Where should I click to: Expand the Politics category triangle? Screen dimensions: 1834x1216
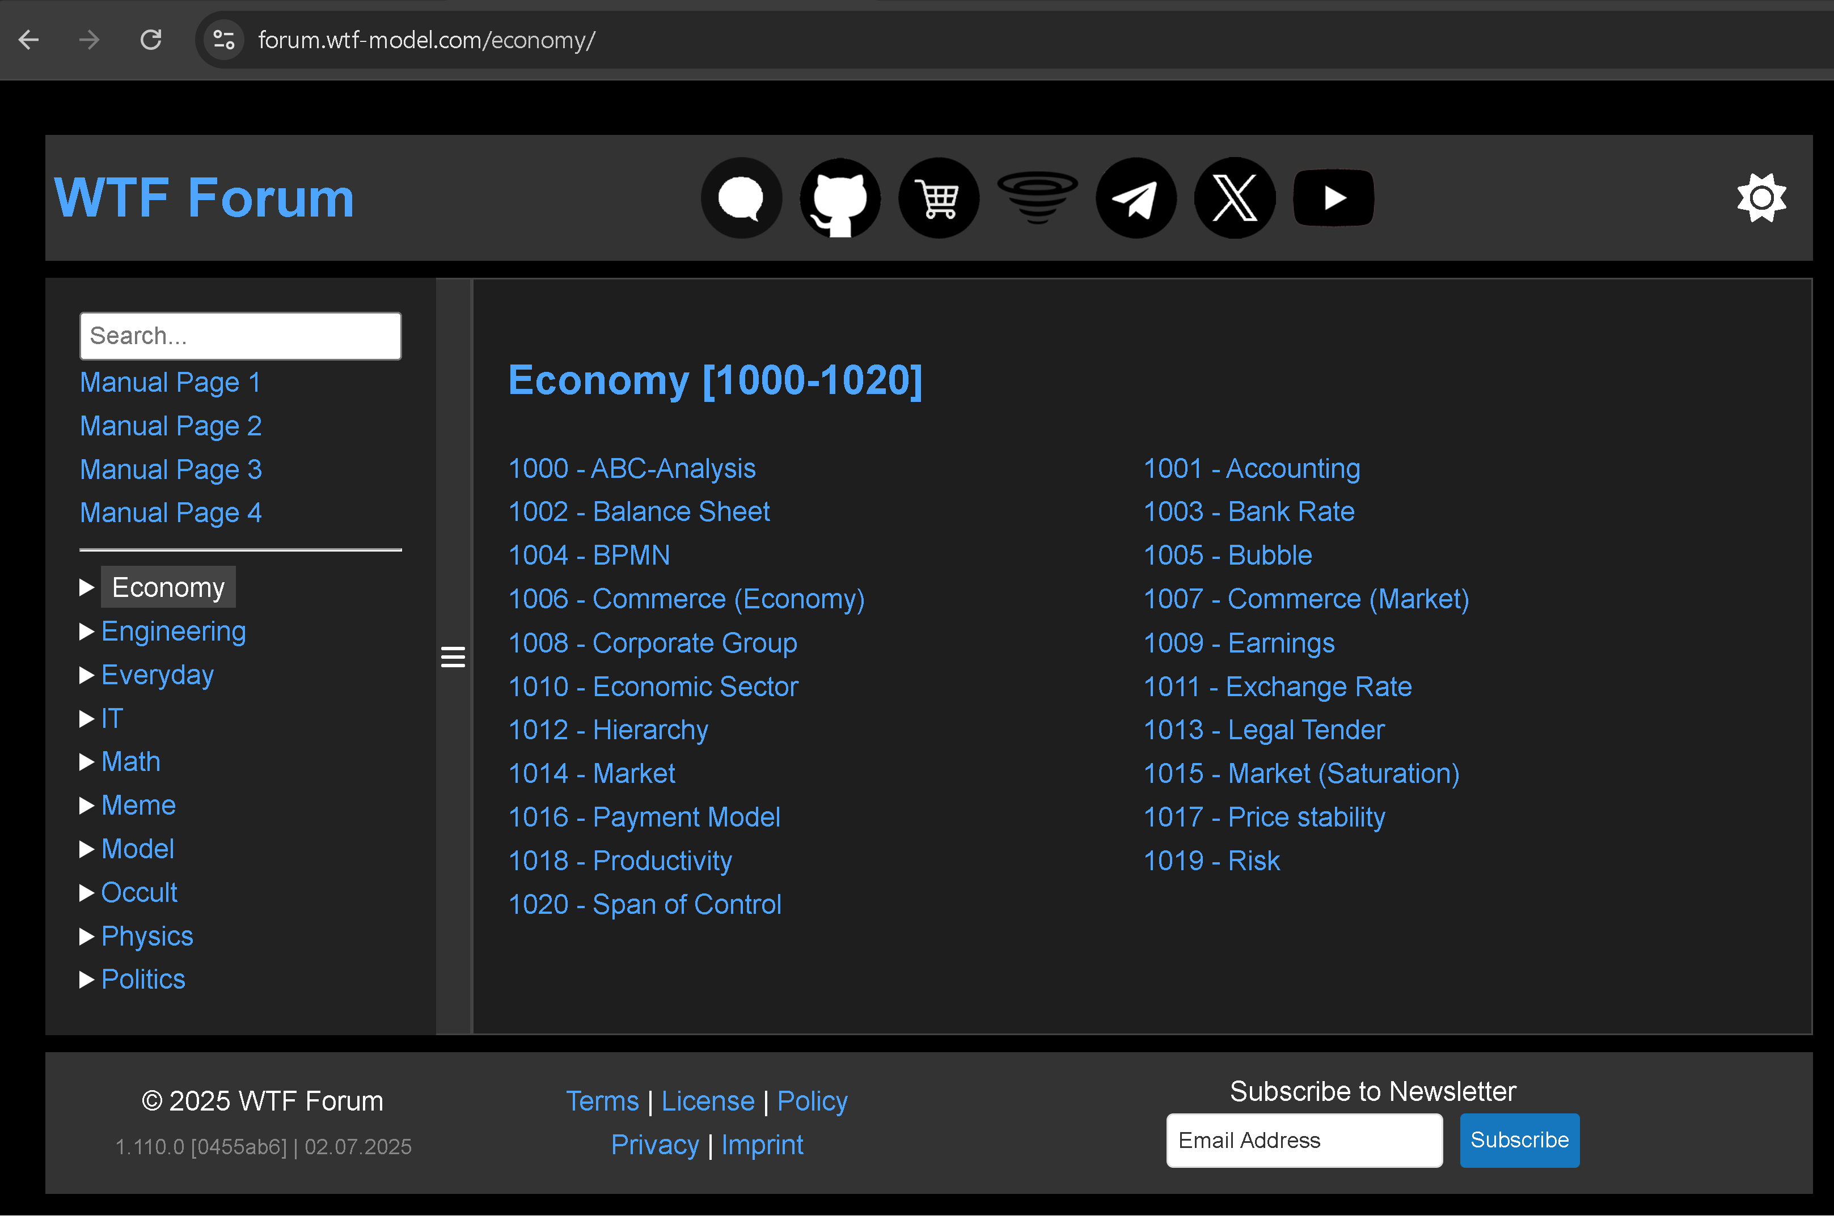(86, 980)
